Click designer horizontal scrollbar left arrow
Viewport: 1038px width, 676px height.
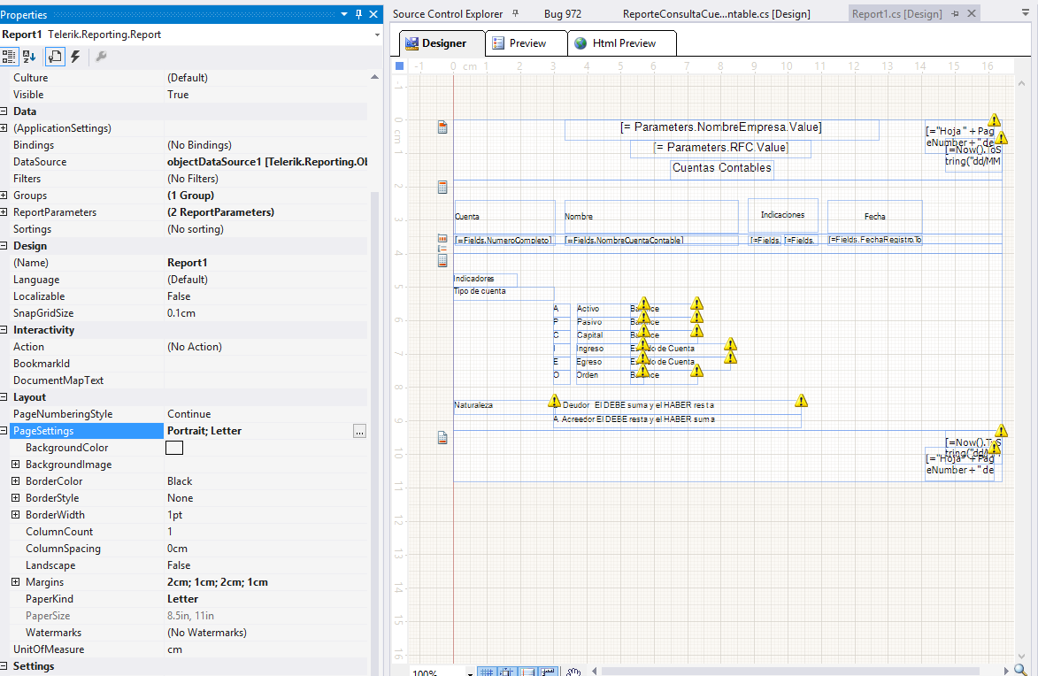tap(595, 672)
